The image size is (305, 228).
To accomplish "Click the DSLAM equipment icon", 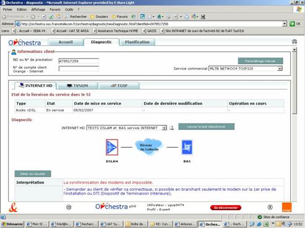I will click(x=112, y=147).
